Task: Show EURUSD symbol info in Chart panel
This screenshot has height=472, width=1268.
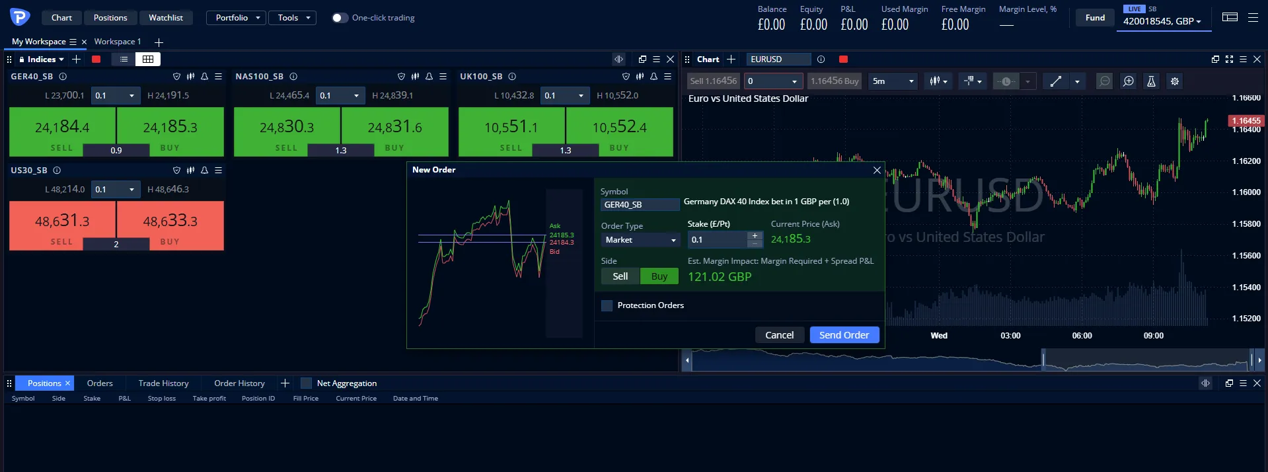Action: point(821,59)
